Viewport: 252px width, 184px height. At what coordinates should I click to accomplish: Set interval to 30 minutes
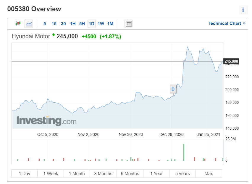(63, 24)
